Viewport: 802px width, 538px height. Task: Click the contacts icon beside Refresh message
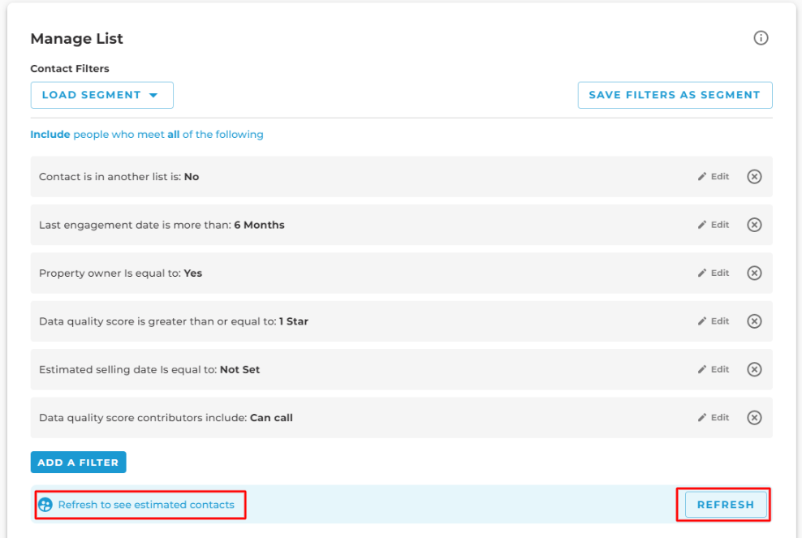[45, 505]
